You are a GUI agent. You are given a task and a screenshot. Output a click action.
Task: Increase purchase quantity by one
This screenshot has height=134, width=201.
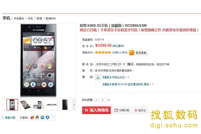[109, 100]
